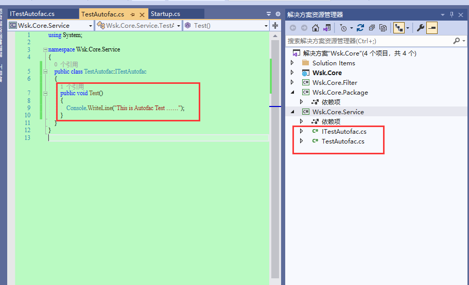Screen dimensions: 469x285
Task: Click dependencies icon under Wsk.Core.Package
Action: [315, 102]
